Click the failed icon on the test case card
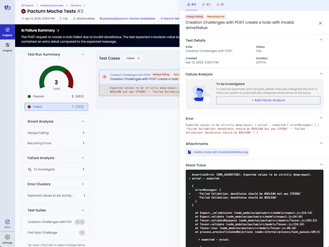Viewport: 329px width, 247px height. pos(104,77)
